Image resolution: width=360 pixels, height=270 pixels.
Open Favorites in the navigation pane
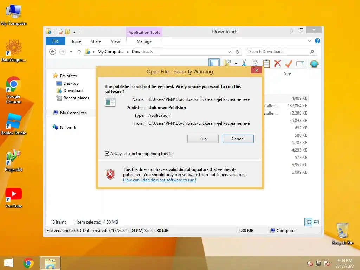[x=68, y=76]
